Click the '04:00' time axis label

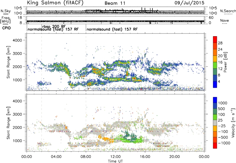tap(56, 157)
